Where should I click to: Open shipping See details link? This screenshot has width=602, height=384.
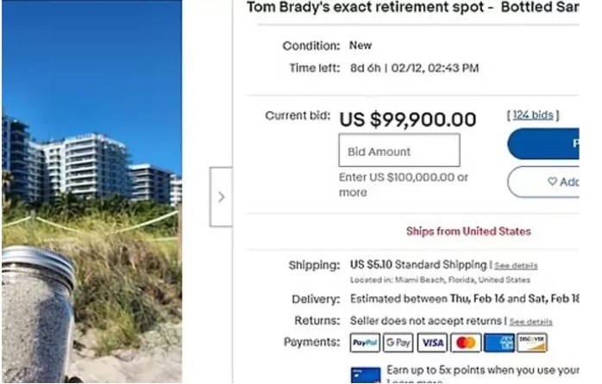click(516, 266)
